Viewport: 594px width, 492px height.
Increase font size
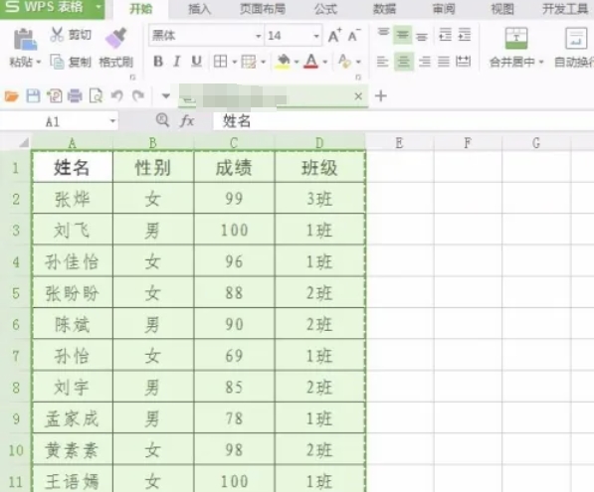334,36
